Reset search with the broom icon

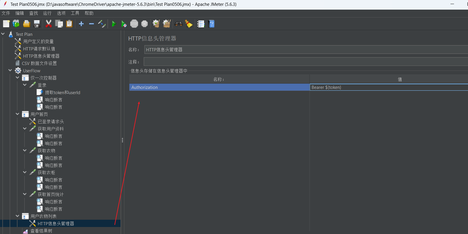coord(189,24)
